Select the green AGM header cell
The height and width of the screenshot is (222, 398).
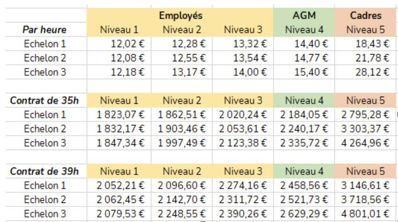point(304,16)
